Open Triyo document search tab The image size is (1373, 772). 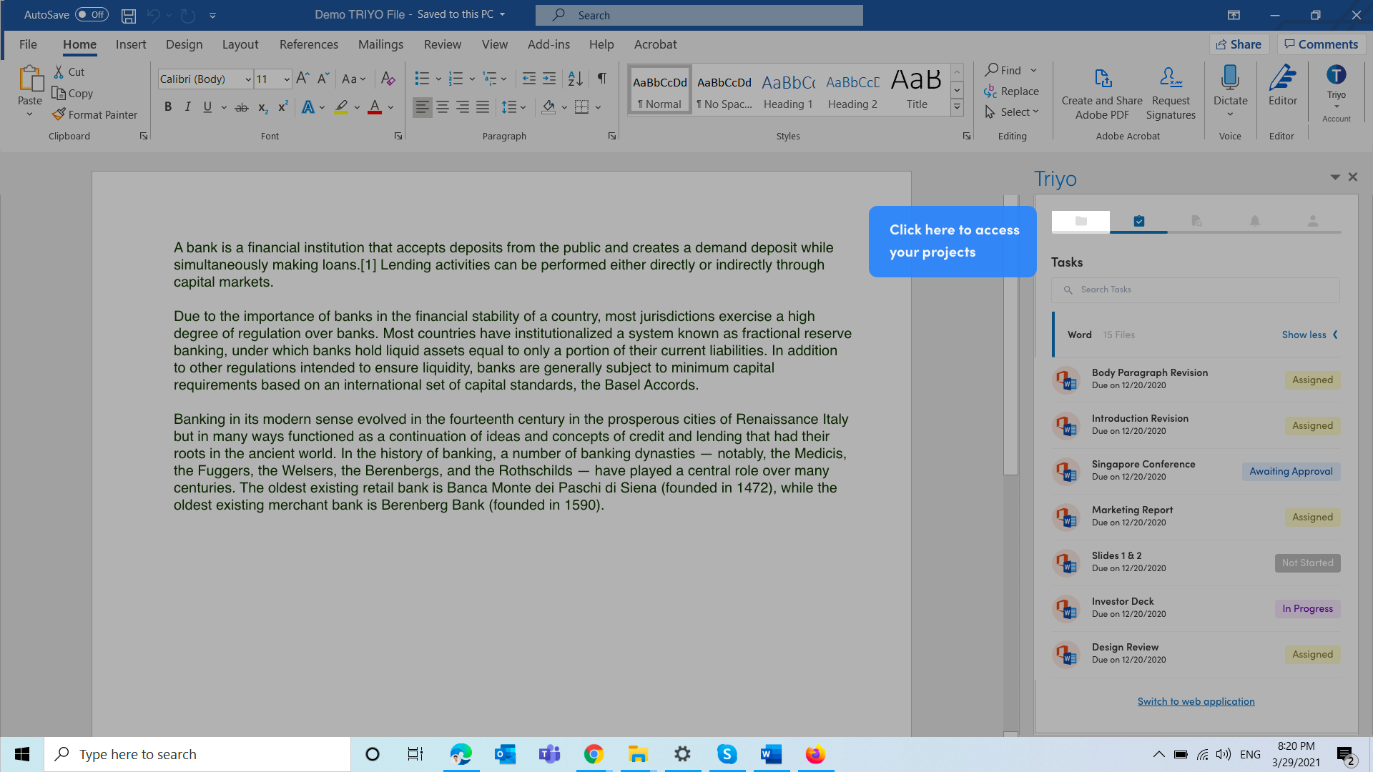[1196, 221]
